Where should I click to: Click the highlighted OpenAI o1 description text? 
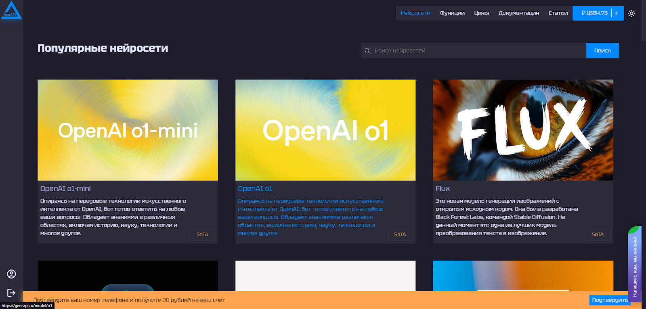310,217
